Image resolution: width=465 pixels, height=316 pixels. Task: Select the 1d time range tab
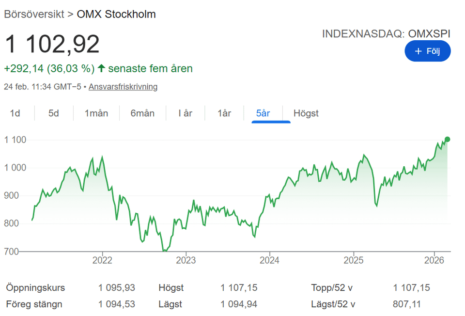(15, 113)
